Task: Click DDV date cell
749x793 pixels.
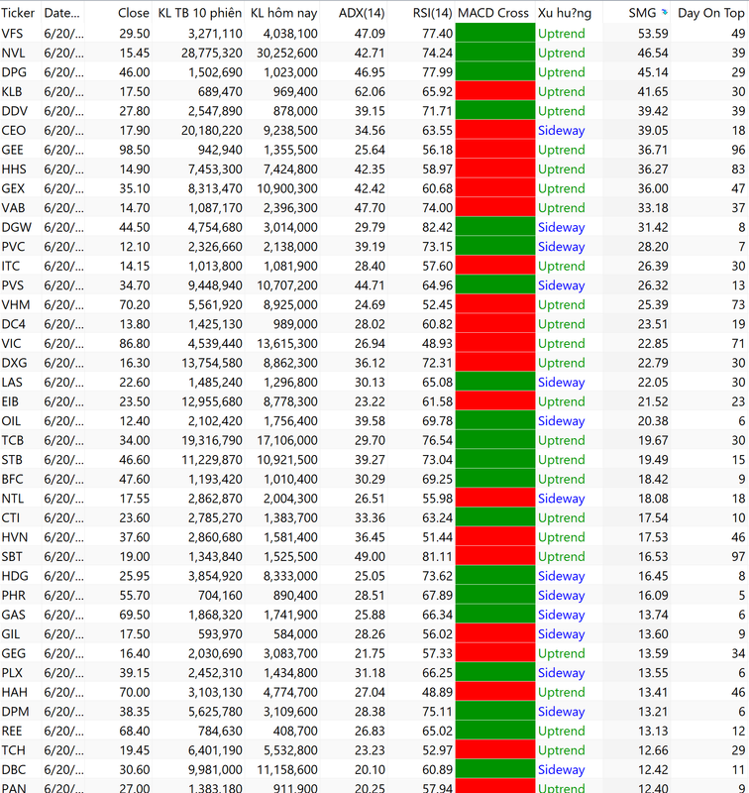Action: pos(63,111)
